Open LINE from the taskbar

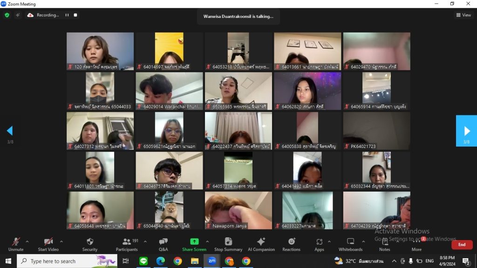(143, 261)
